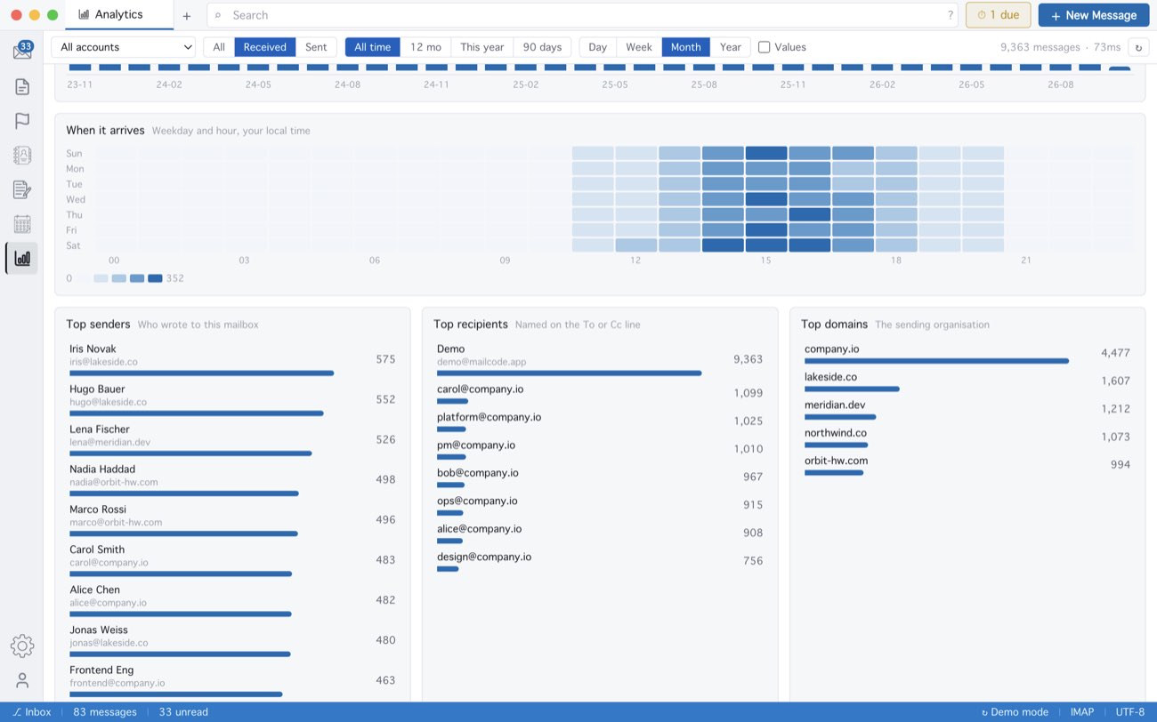Image resolution: width=1157 pixels, height=722 pixels.
Task: Click the Saturday 15:00 heatmap cell
Action: [766, 245]
